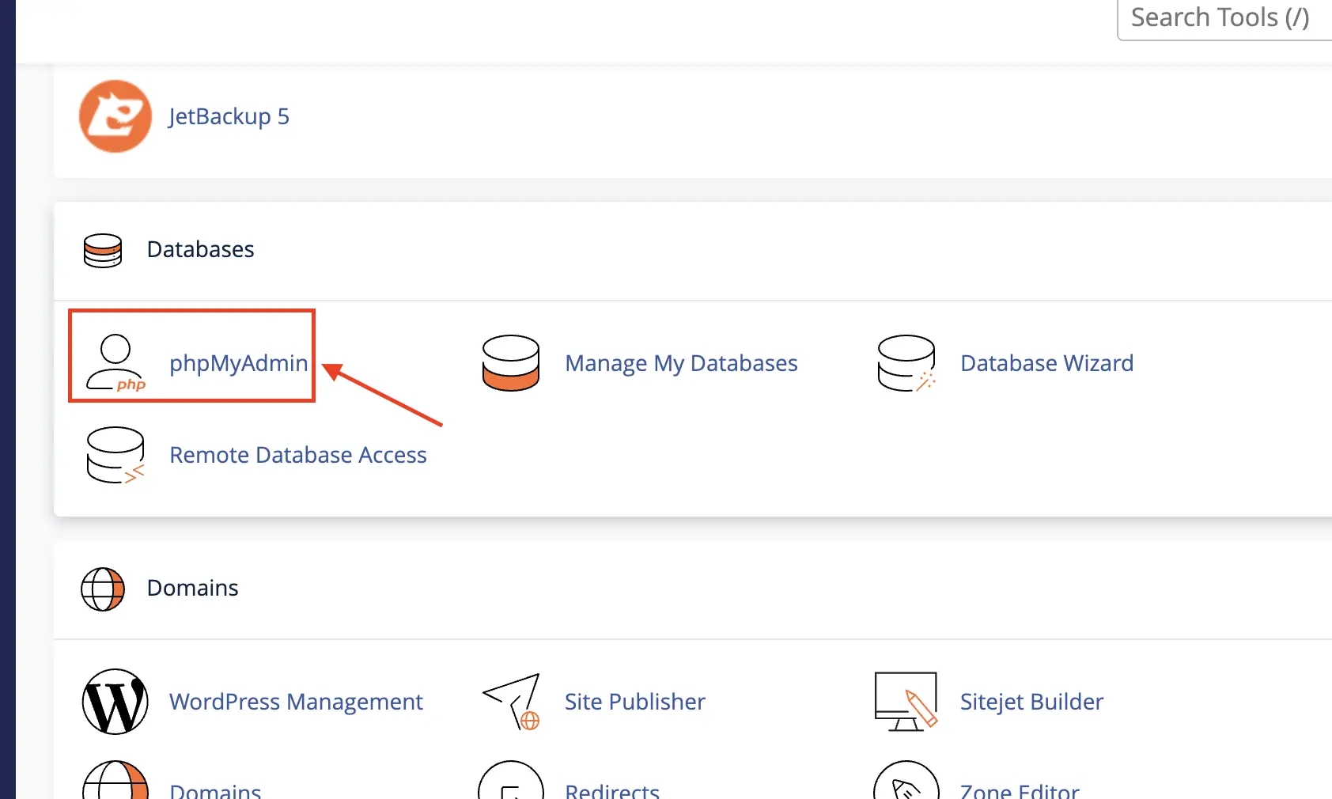
Task: Click the JetBackup 5 orange logo icon
Action: (x=115, y=116)
